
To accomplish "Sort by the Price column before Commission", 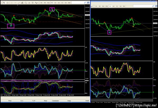I will click(46, 101).
